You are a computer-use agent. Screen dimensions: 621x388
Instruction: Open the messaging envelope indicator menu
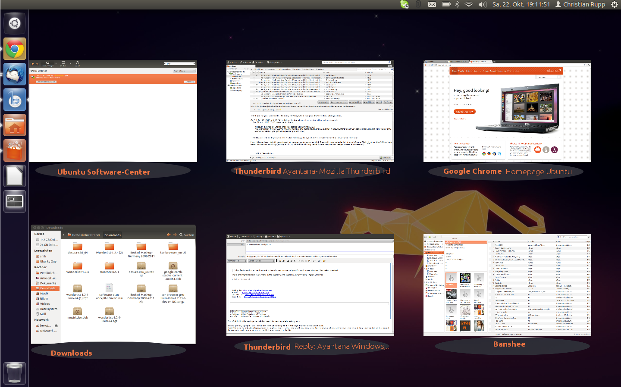pyautogui.click(x=432, y=4)
